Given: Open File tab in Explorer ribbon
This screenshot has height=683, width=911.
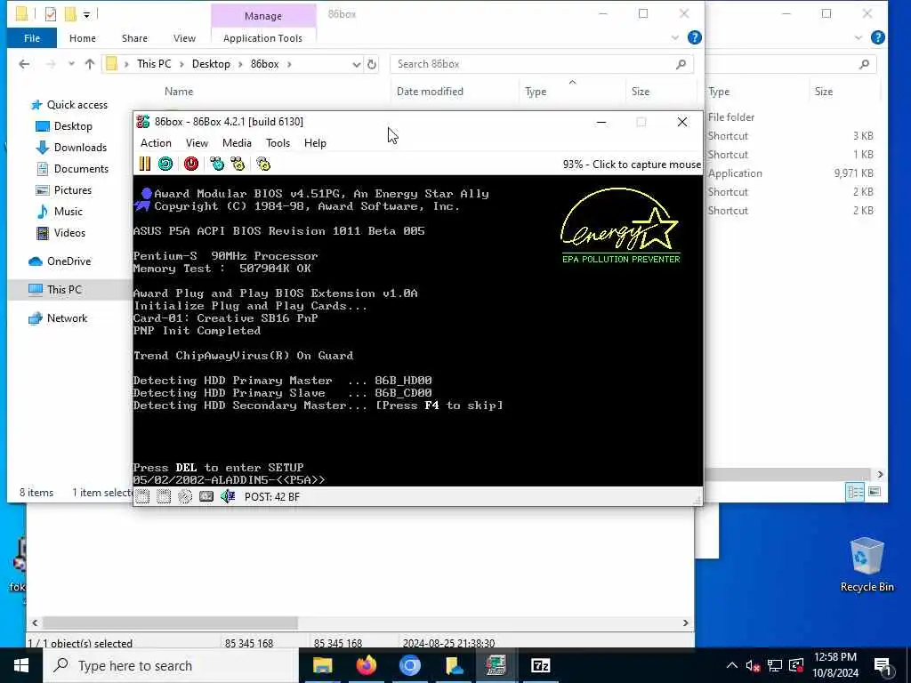Looking at the screenshot, I should pos(32,38).
